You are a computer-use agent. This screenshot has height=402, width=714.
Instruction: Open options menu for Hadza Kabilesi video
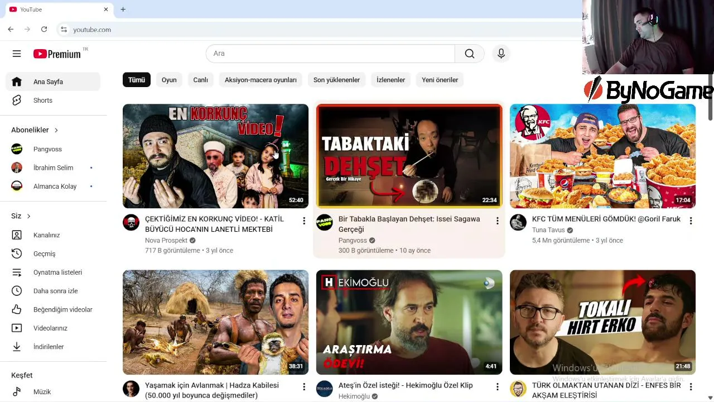[303, 387]
